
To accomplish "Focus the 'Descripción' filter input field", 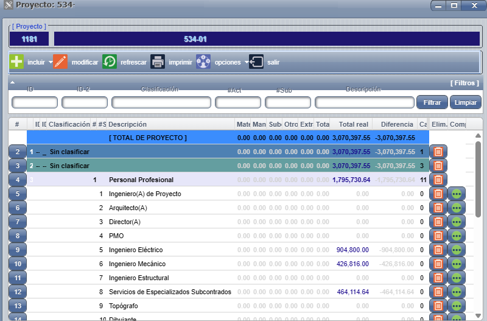I will pyautogui.click(x=363, y=102).
